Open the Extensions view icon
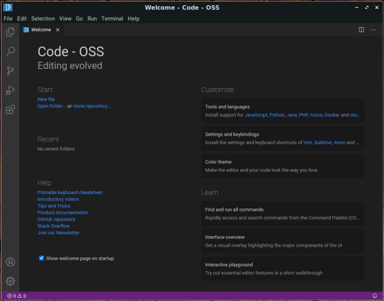384x301 pixels. tap(10, 110)
